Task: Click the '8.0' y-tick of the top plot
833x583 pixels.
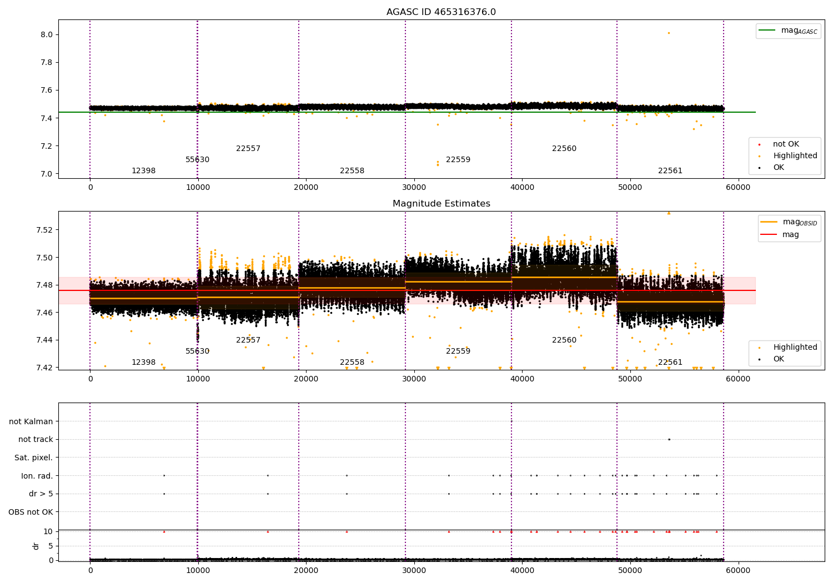Action: coord(47,34)
